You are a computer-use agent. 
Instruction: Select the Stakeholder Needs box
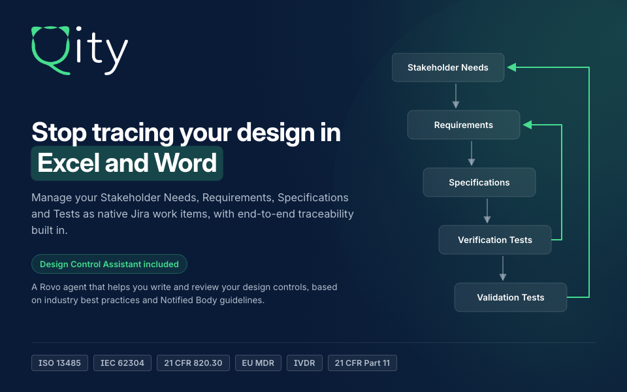tap(448, 67)
